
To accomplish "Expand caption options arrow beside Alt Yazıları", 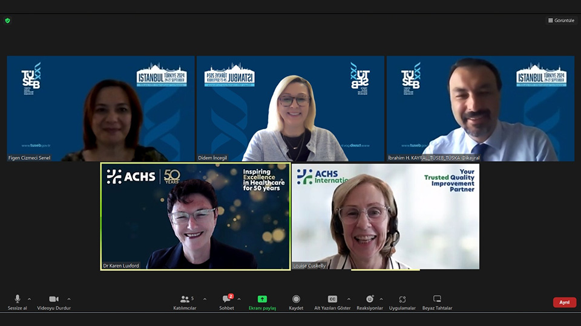I will [349, 299].
